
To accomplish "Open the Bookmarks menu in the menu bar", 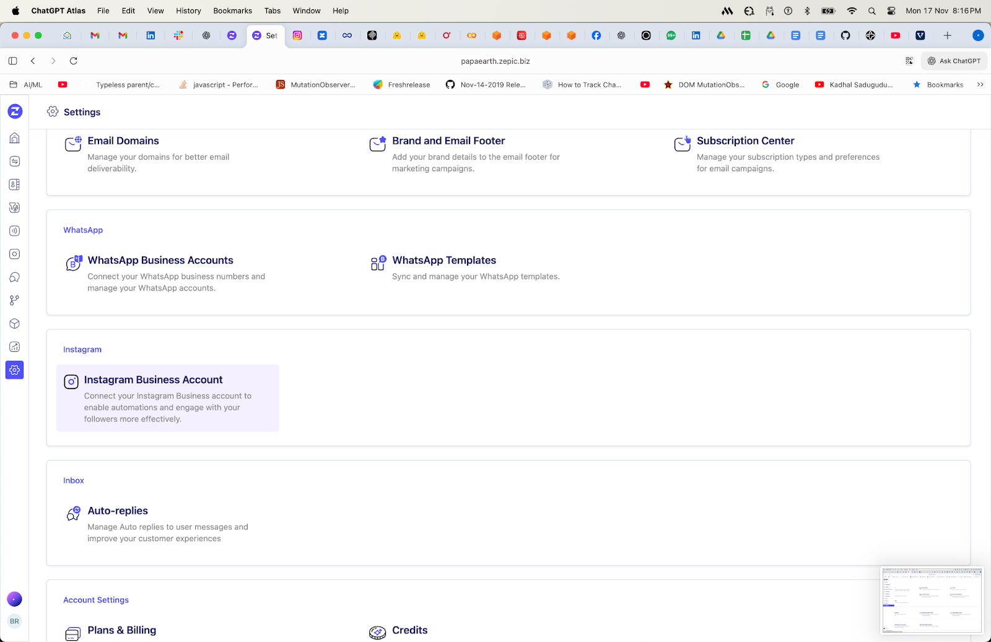I will click(x=233, y=11).
